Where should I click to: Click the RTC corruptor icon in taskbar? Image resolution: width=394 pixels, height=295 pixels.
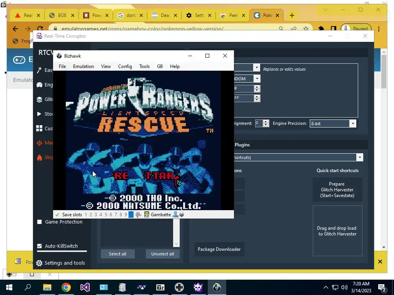click(x=198, y=287)
